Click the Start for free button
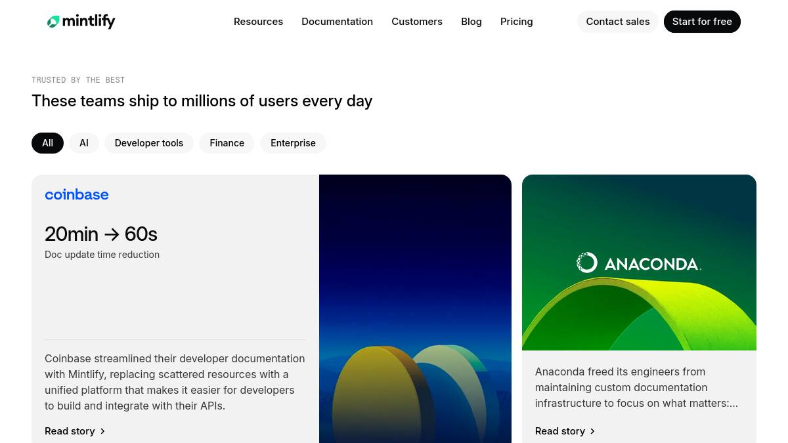Image resolution: width=788 pixels, height=443 pixels. [x=702, y=22]
